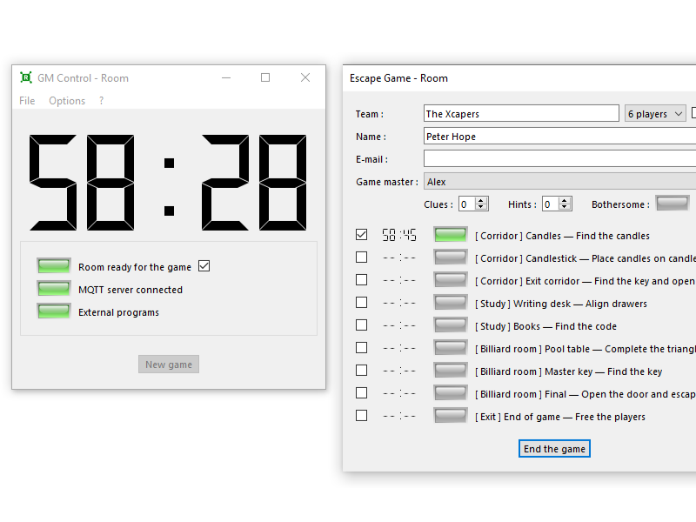Check the Billiard room Master key checkbox
This screenshot has height=522, width=696.
coord(362,371)
